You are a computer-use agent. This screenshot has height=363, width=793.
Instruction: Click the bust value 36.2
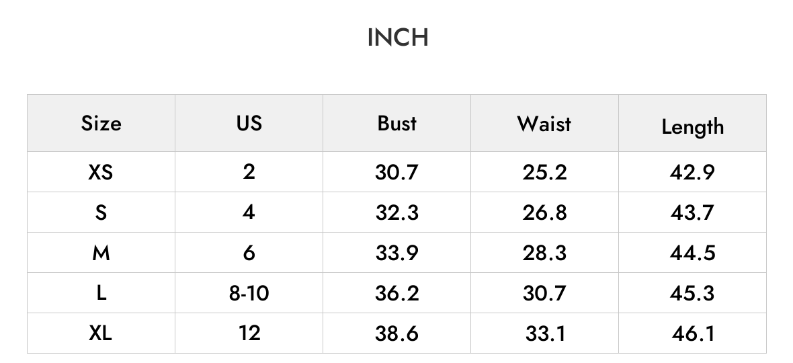(x=396, y=292)
